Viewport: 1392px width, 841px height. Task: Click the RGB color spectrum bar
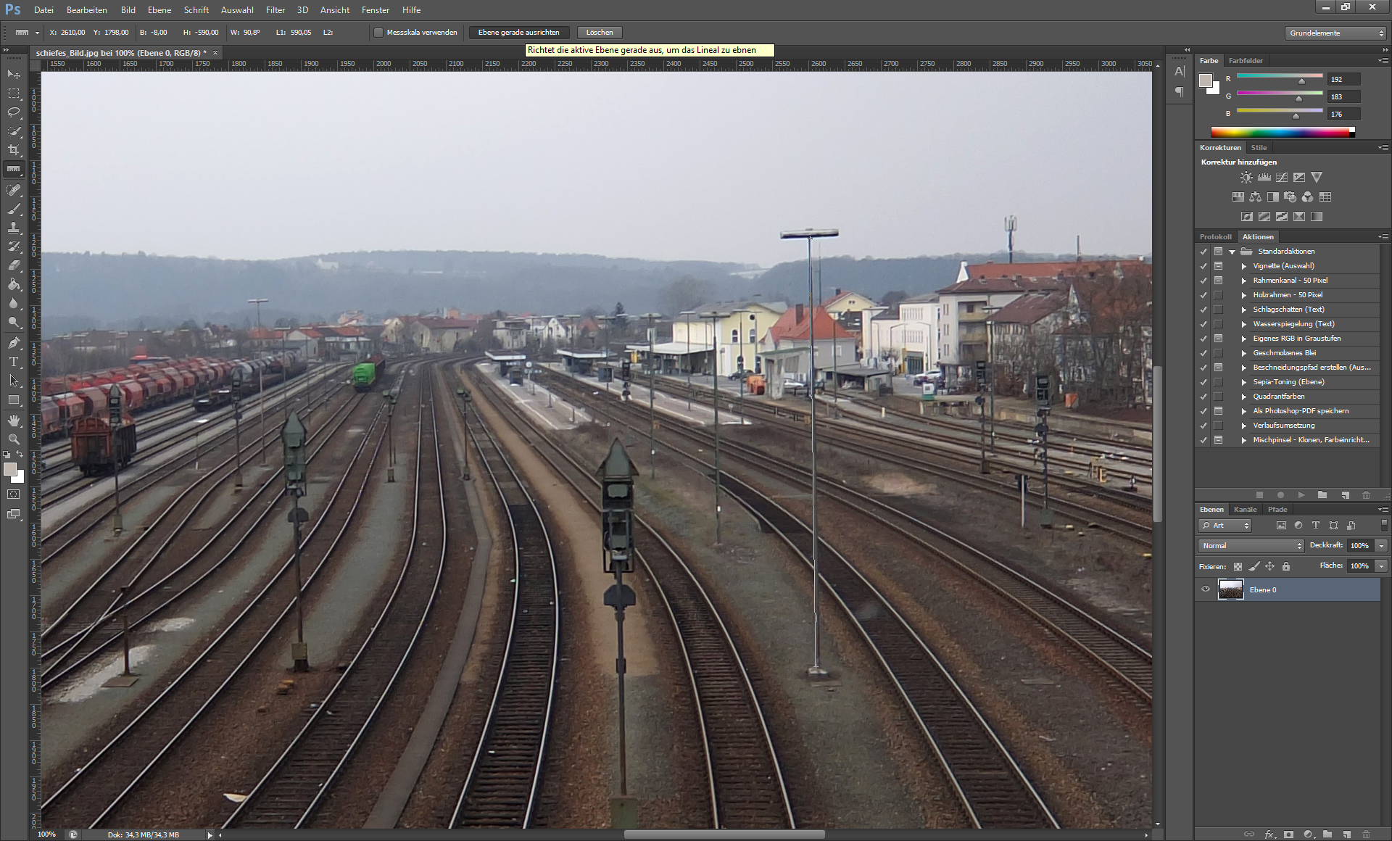(x=1281, y=132)
